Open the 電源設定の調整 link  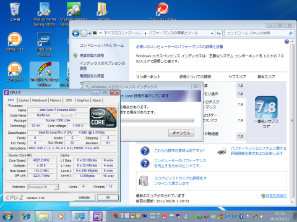[92, 76]
